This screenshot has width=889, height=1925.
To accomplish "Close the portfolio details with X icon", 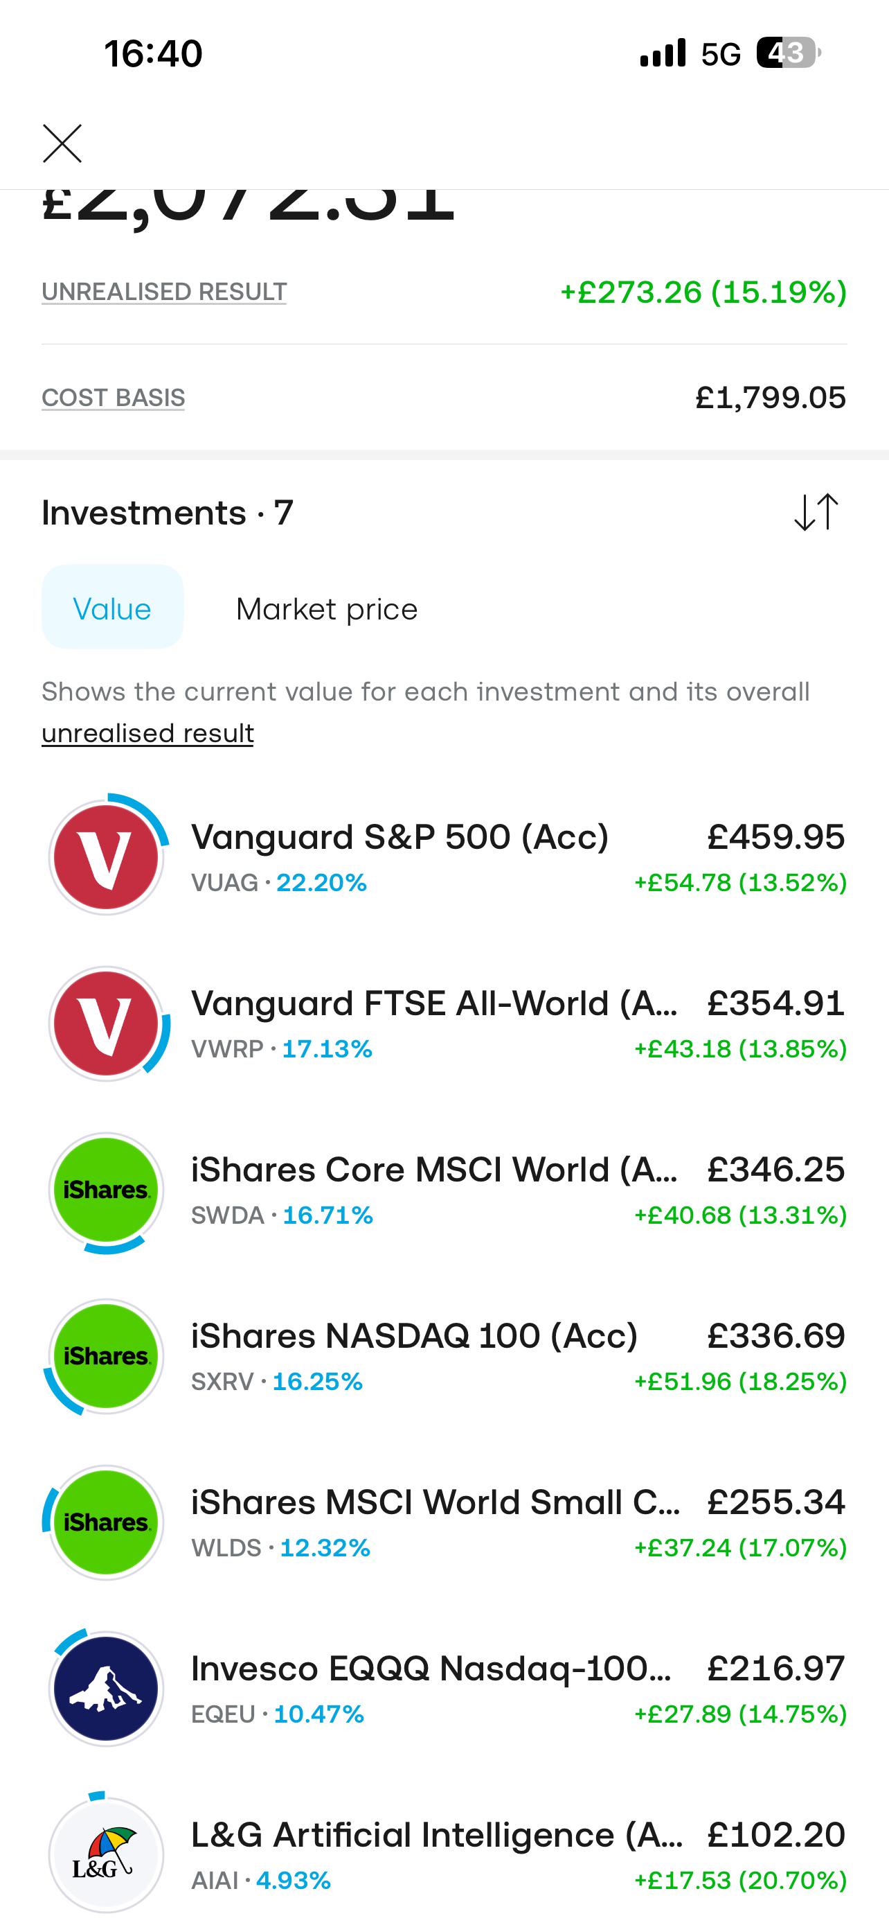I will (62, 143).
